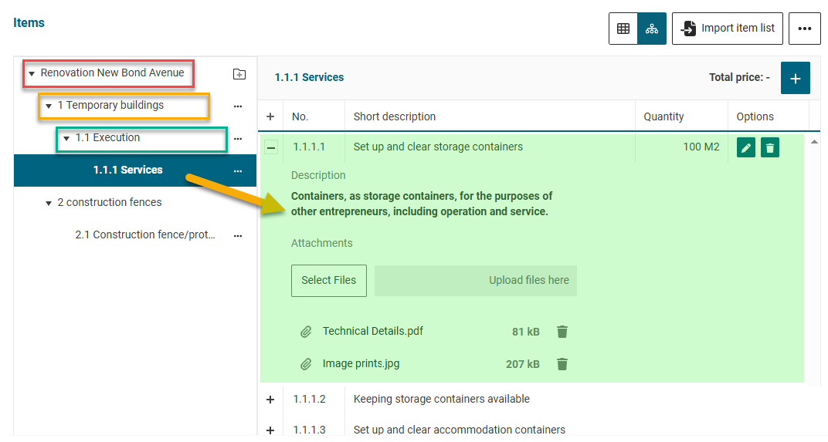This screenshot has width=828, height=442.
Task: Delete the Technical Details.pdf attachment
Action: click(x=562, y=332)
